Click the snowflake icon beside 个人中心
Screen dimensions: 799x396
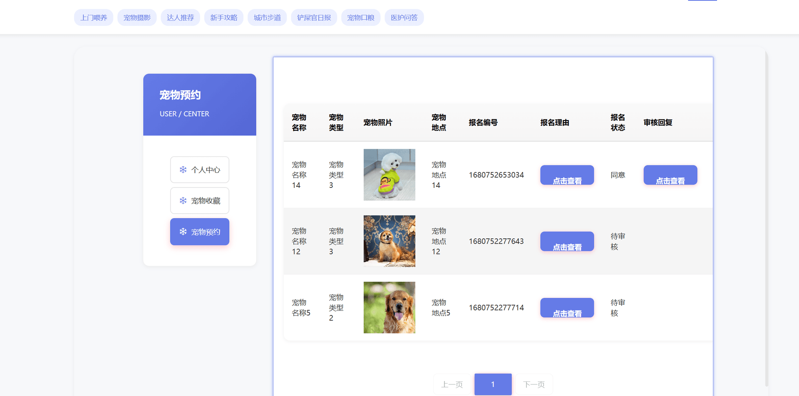click(182, 170)
